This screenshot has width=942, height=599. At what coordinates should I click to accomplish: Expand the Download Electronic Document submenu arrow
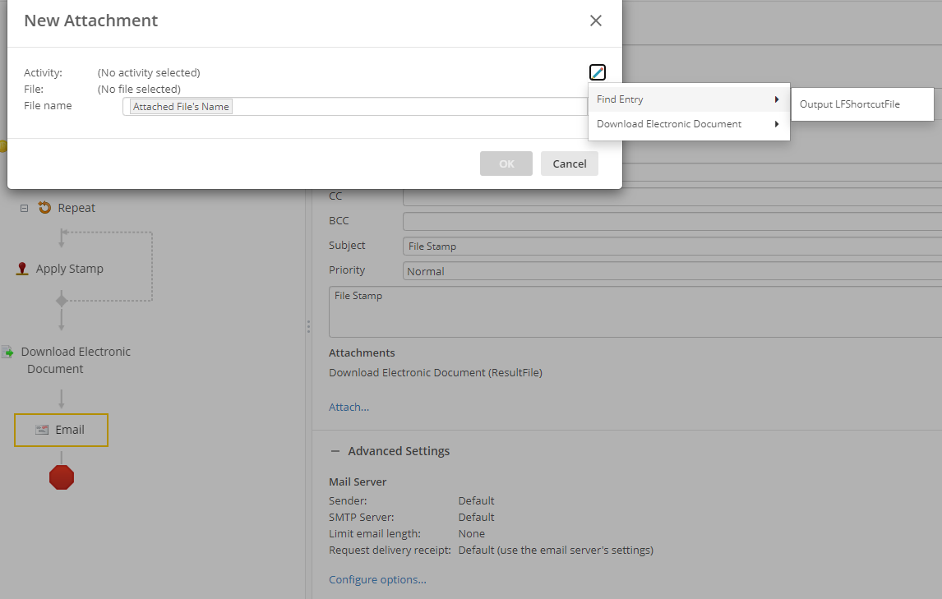coord(776,124)
